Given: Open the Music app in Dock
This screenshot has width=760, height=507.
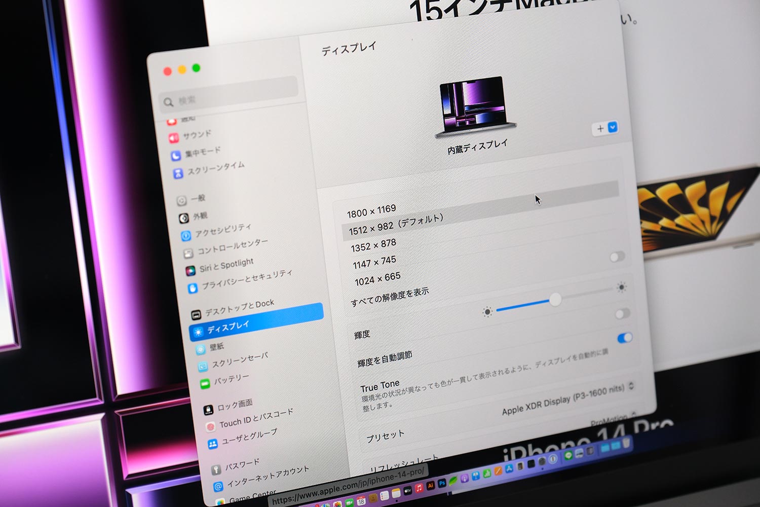Looking at the screenshot, I should tap(419, 488).
